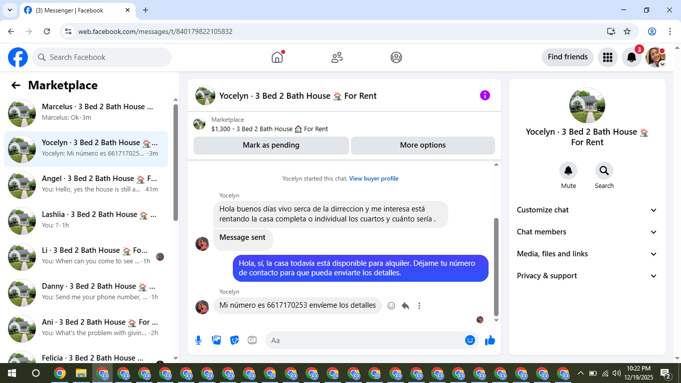Image resolution: width=681 pixels, height=383 pixels.
Task: Go back with the Marketplace arrow
Action: (16, 85)
